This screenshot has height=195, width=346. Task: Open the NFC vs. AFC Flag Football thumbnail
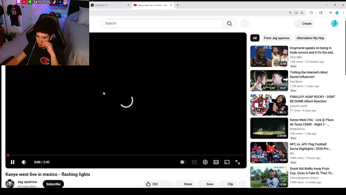click(269, 152)
